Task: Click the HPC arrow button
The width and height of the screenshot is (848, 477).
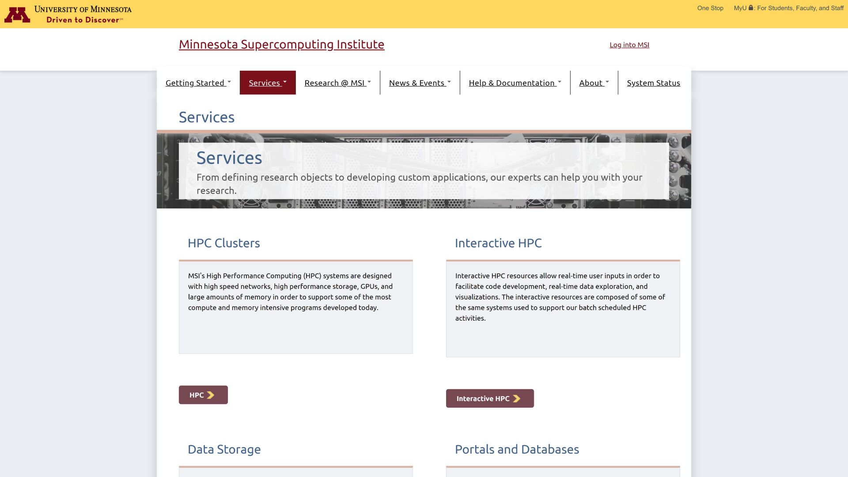Action: [x=203, y=395]
